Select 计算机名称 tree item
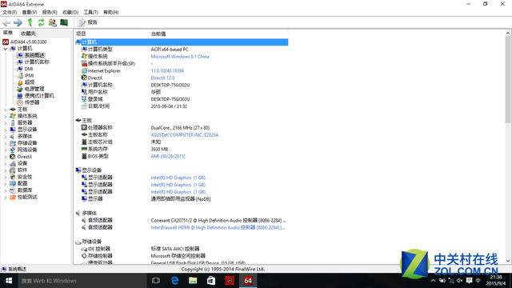512x288 pixels. (37, 62)
